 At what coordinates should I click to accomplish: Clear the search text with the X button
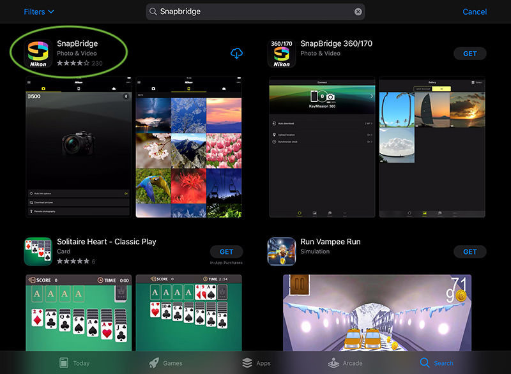click(358, 11)
